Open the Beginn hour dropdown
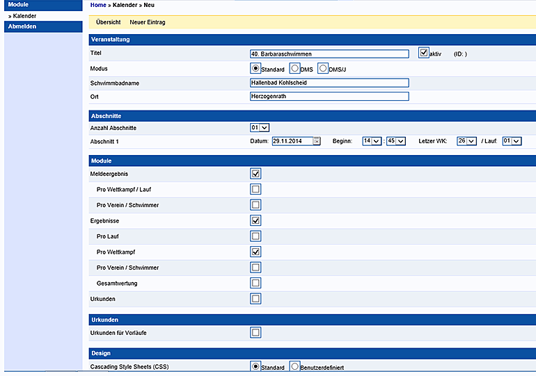 click(372, 141)
